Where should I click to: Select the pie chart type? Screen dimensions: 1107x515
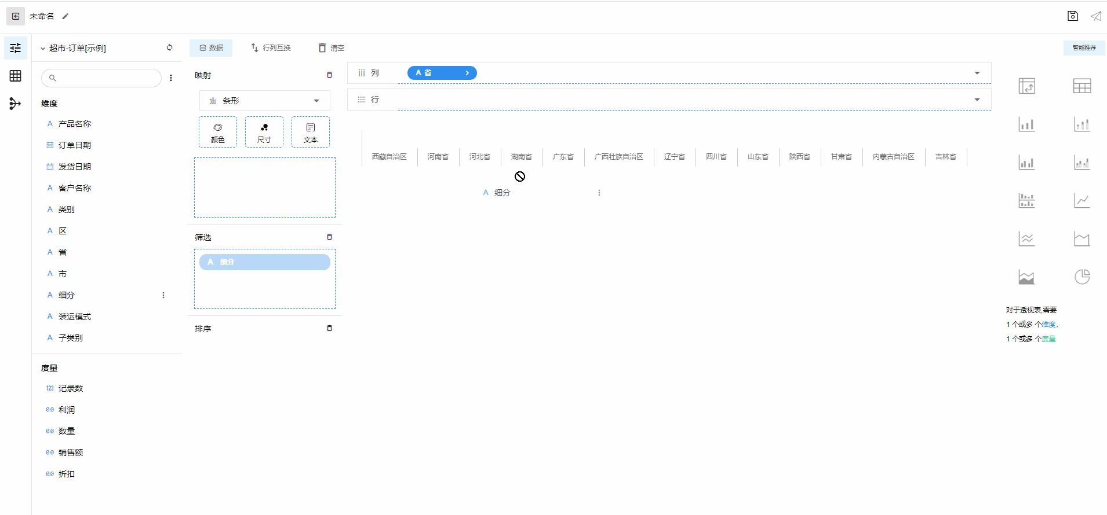tap(1082, 277)
